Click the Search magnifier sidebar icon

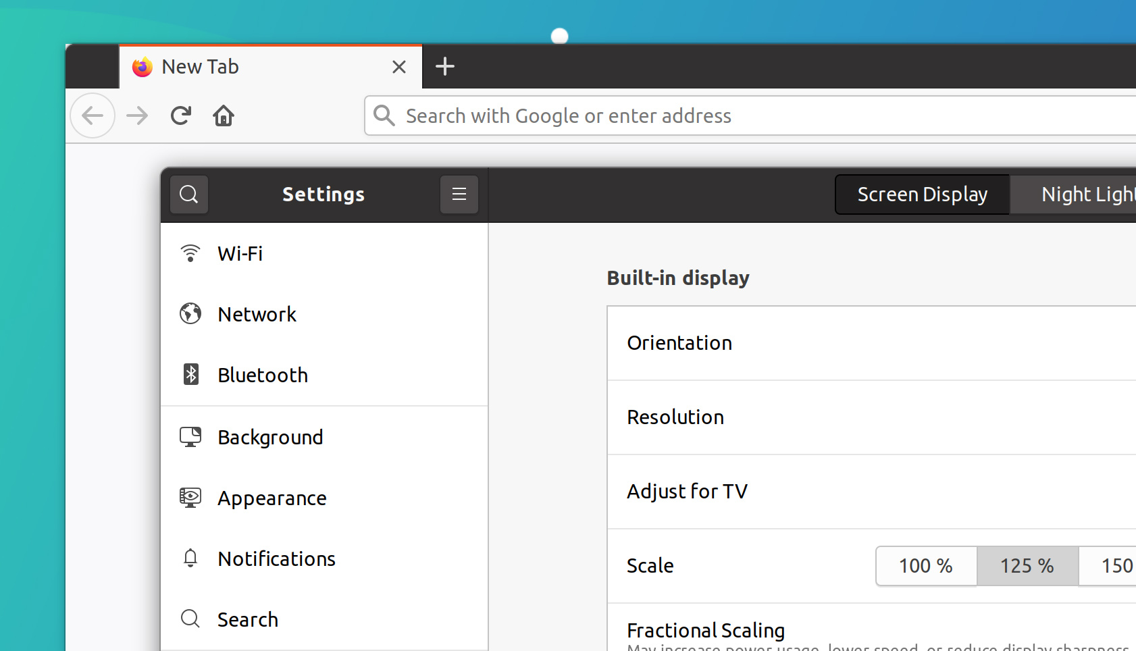pos(190,619)
